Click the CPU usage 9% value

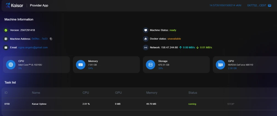pyautogui.click(x=20, y=68)
